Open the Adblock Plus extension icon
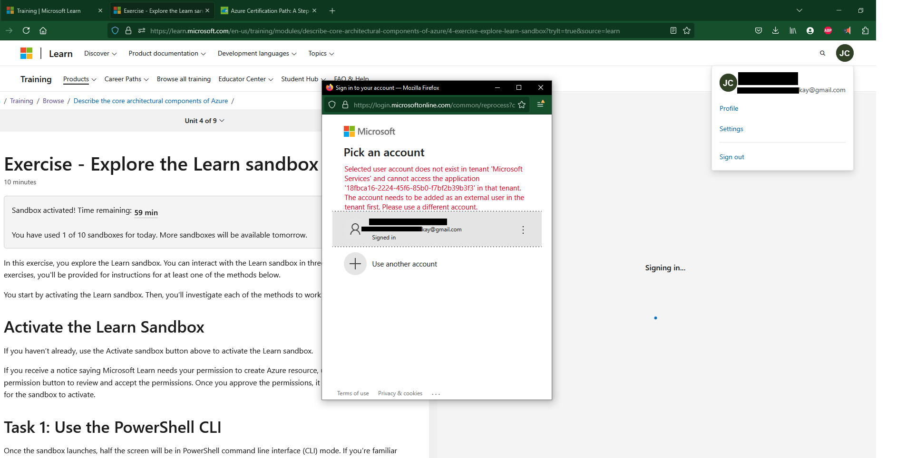This screenshot has height=458, width=906. (x=828, y=30)
